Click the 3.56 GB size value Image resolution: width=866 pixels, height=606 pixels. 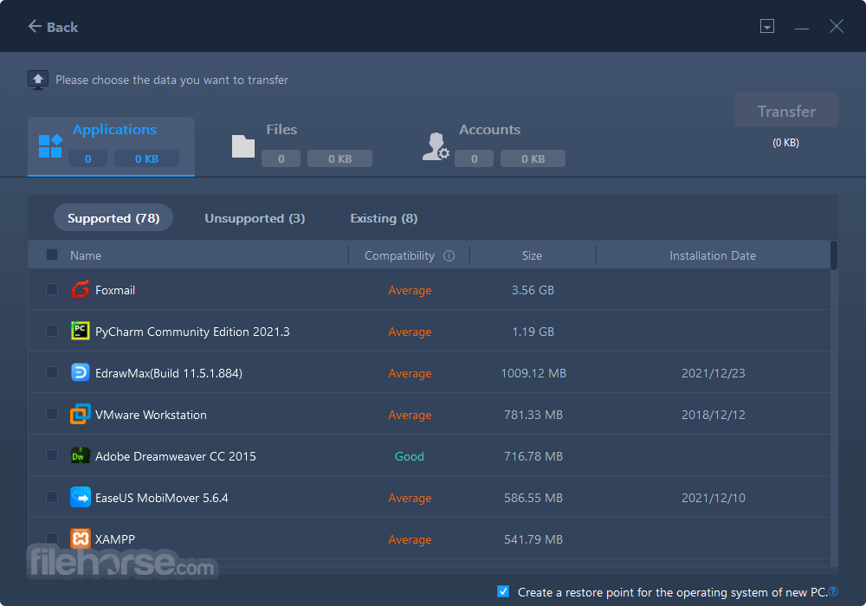pyautogui.click(x=533, y=290)
